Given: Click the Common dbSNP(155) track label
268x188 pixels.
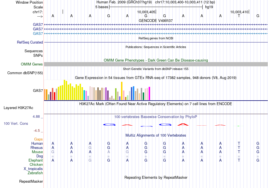Looking at the screenshot, I should click(x=25, y=73).
